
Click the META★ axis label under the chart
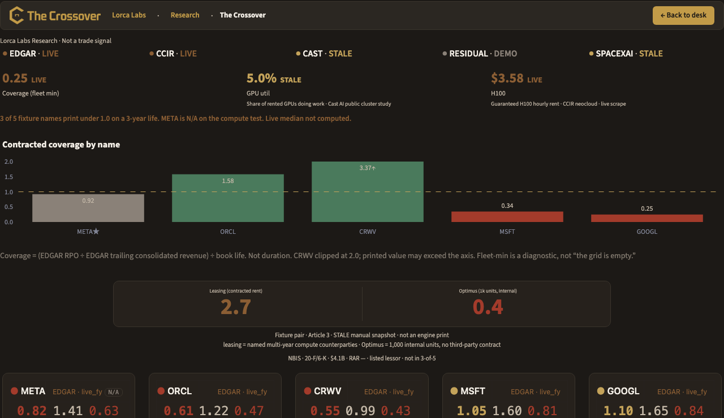[x=88, y=232]
